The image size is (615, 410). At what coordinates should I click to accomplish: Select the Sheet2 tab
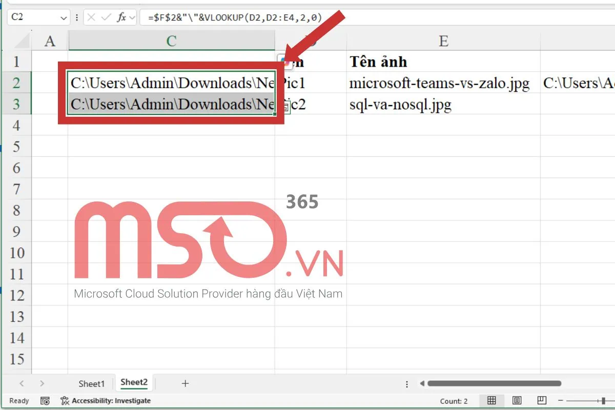point(134,382)
